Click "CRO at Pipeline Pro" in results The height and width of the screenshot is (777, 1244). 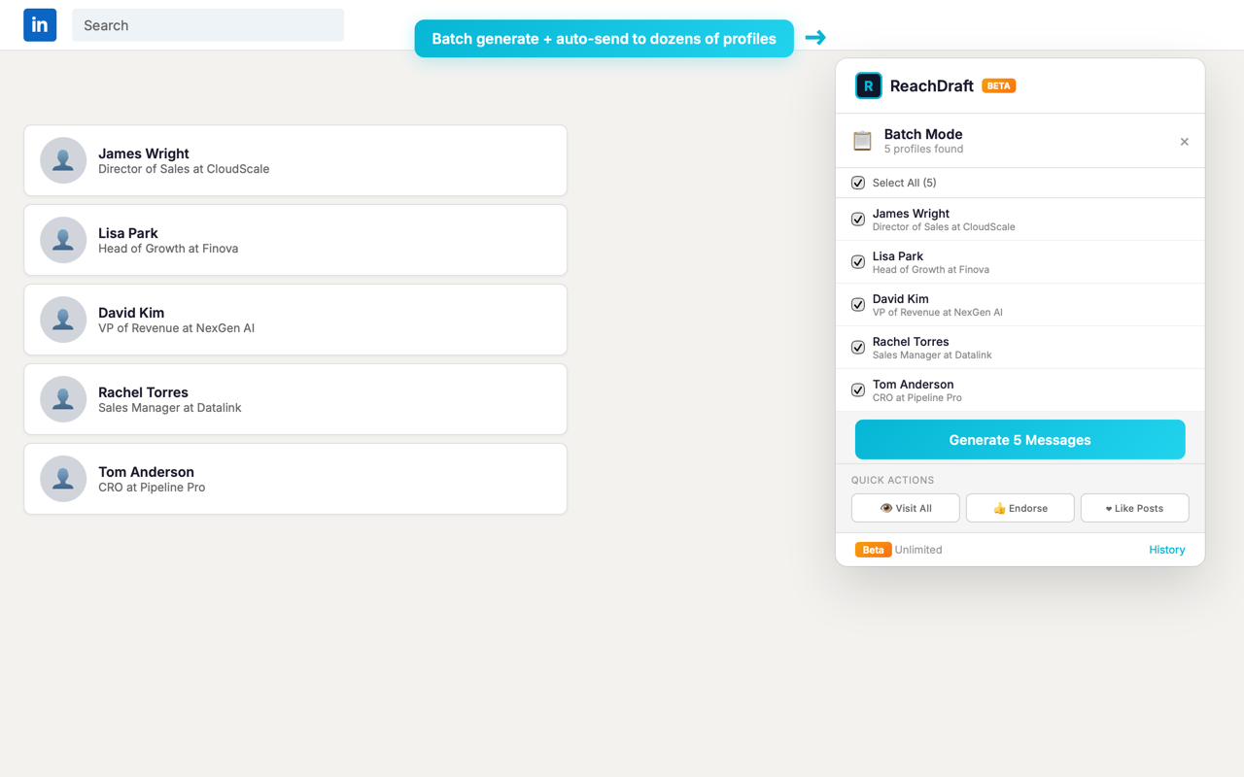coord(152,488)
